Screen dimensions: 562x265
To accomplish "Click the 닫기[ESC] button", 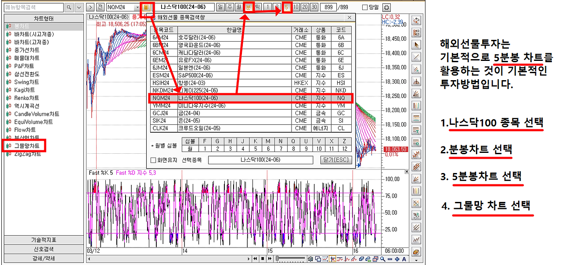I will [336, 160].
